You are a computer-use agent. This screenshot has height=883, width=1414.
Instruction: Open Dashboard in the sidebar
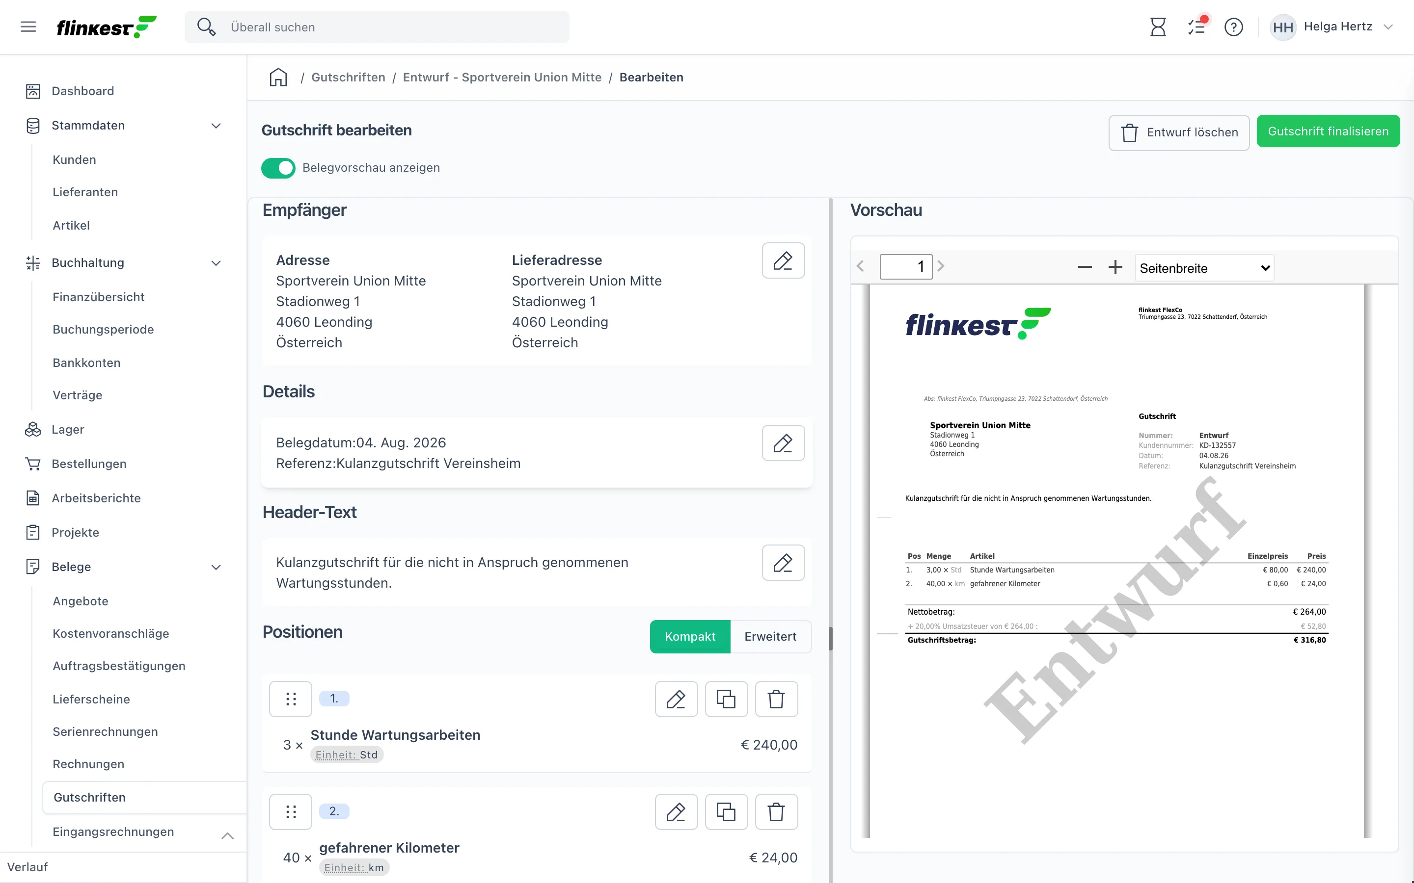[82, 91]
